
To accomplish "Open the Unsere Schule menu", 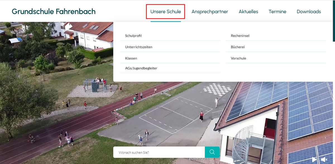I will tap(166, 12).
